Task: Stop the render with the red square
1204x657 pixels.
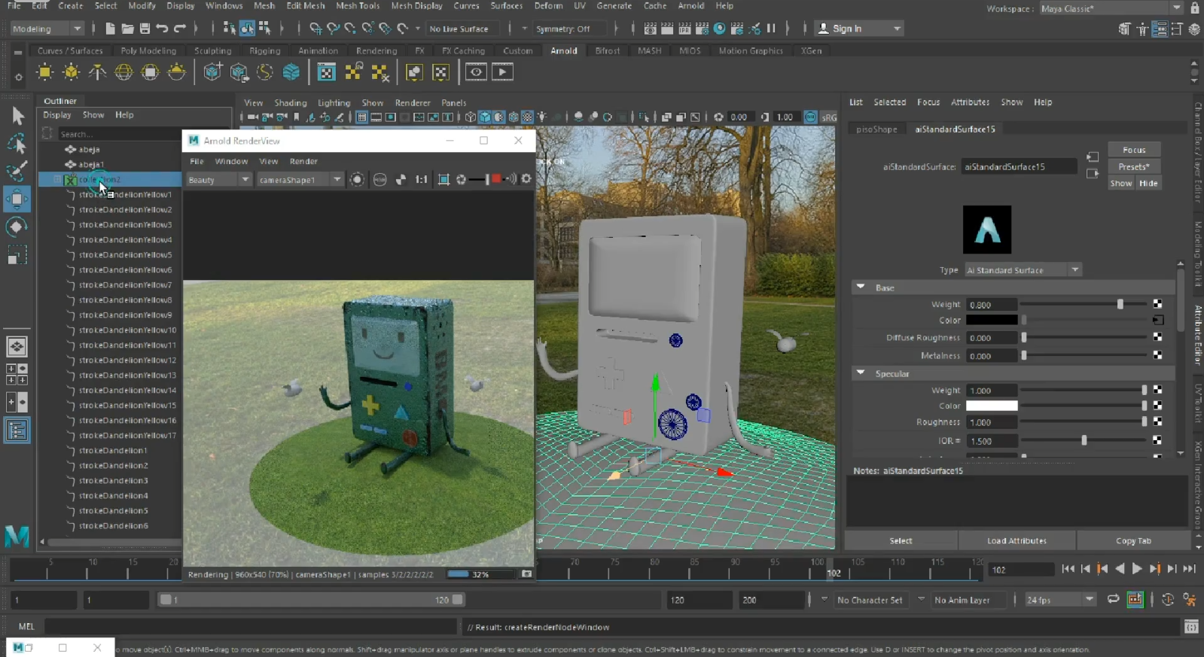Action: (x=496, y=179)
